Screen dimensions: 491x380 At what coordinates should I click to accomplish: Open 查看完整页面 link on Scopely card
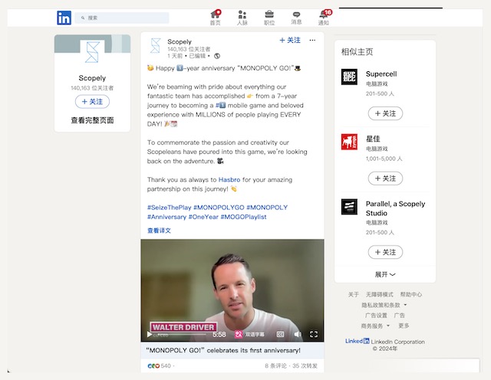coord(92,120)
